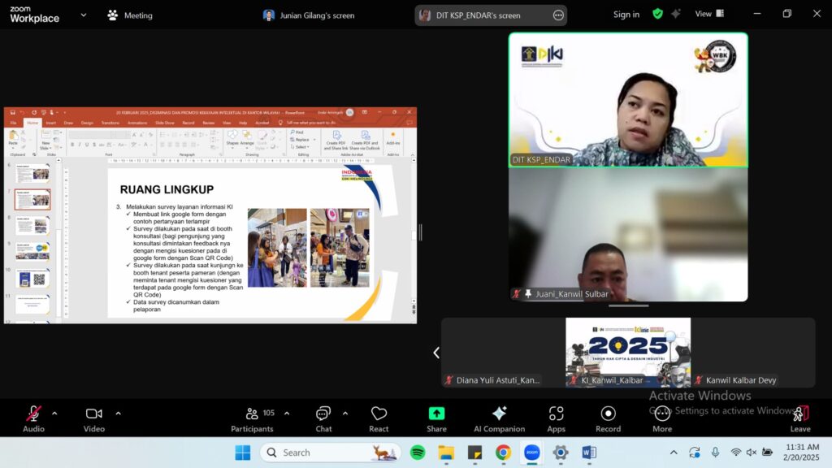Image resolution: width=832 pixels, height=468 pixels.
Task: Click the green Share screen icon
Action: pyautogui.click(x=436, y=414)
